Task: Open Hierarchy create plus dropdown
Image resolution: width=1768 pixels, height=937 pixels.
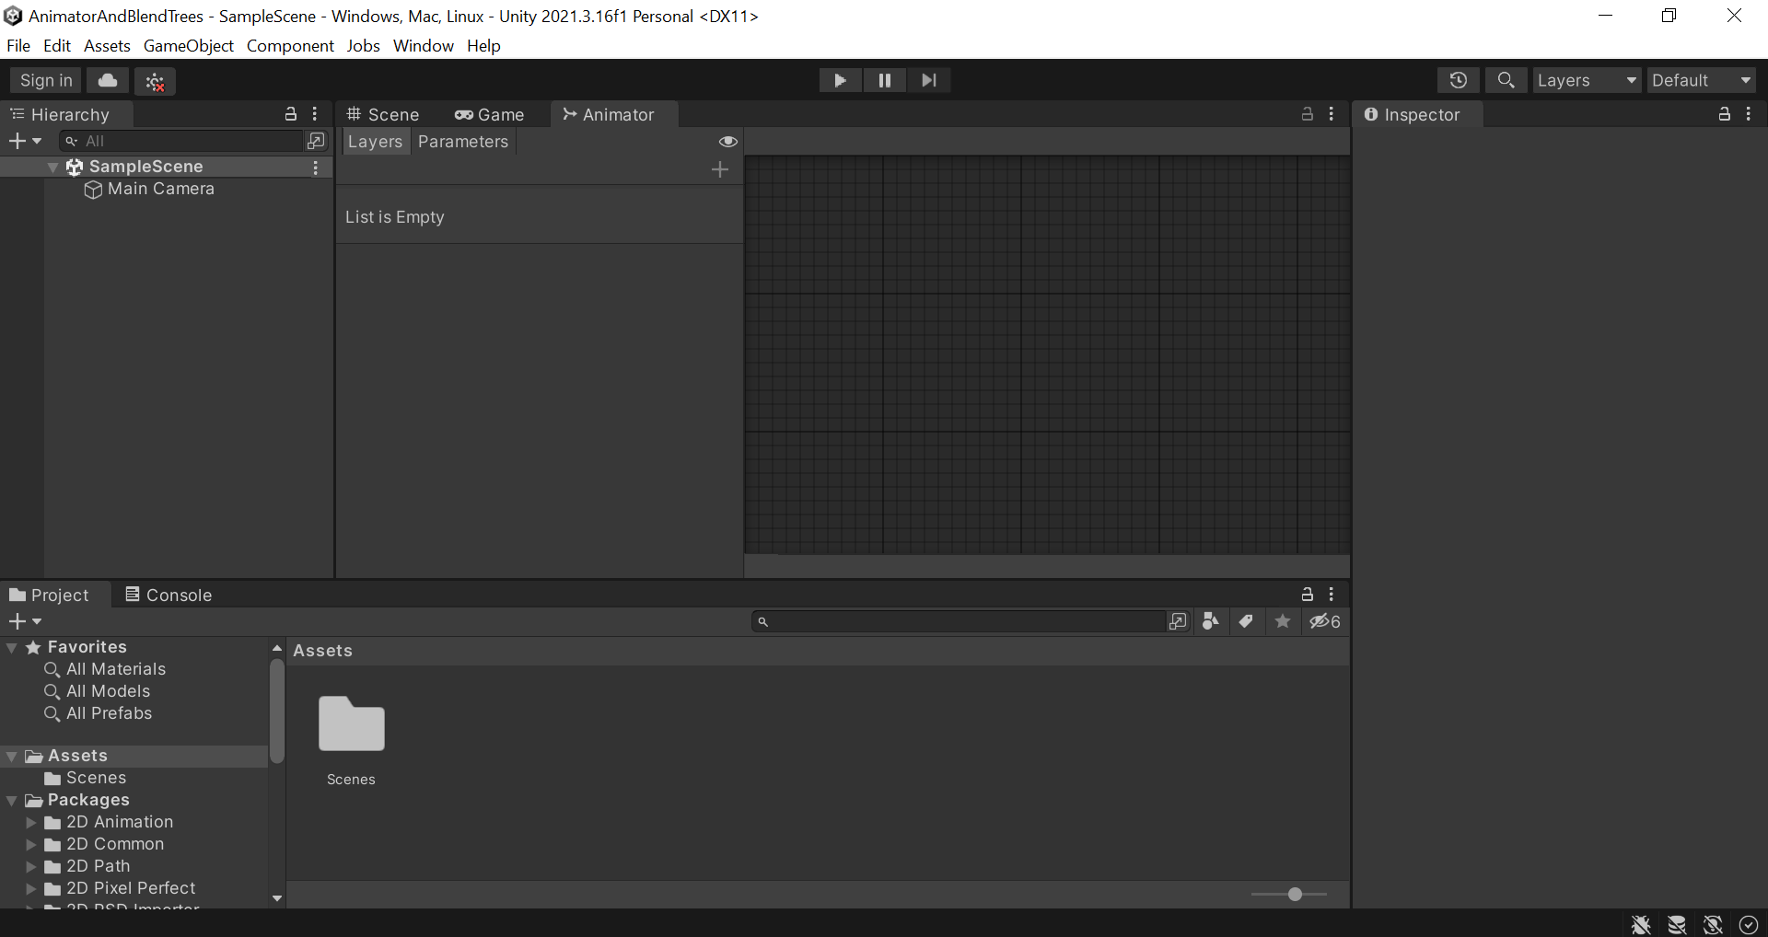Action: (25, 141)
